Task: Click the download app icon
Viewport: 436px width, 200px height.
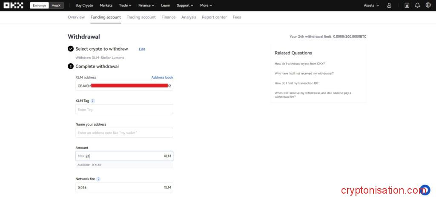Action: [x=407, y=6]
